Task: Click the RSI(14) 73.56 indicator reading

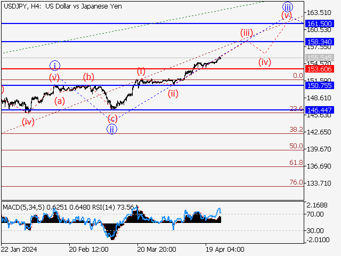Action: coord(113,207)
